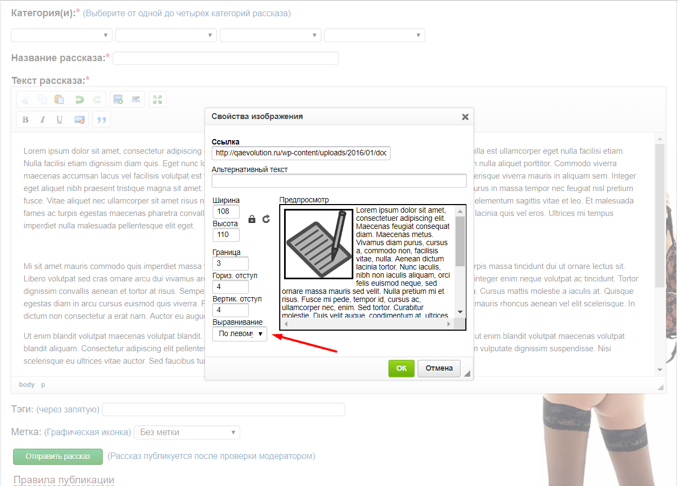Open the first category dropdown
Image resolution: width=678 pixels, height=486 pixels.
(62, 35)
